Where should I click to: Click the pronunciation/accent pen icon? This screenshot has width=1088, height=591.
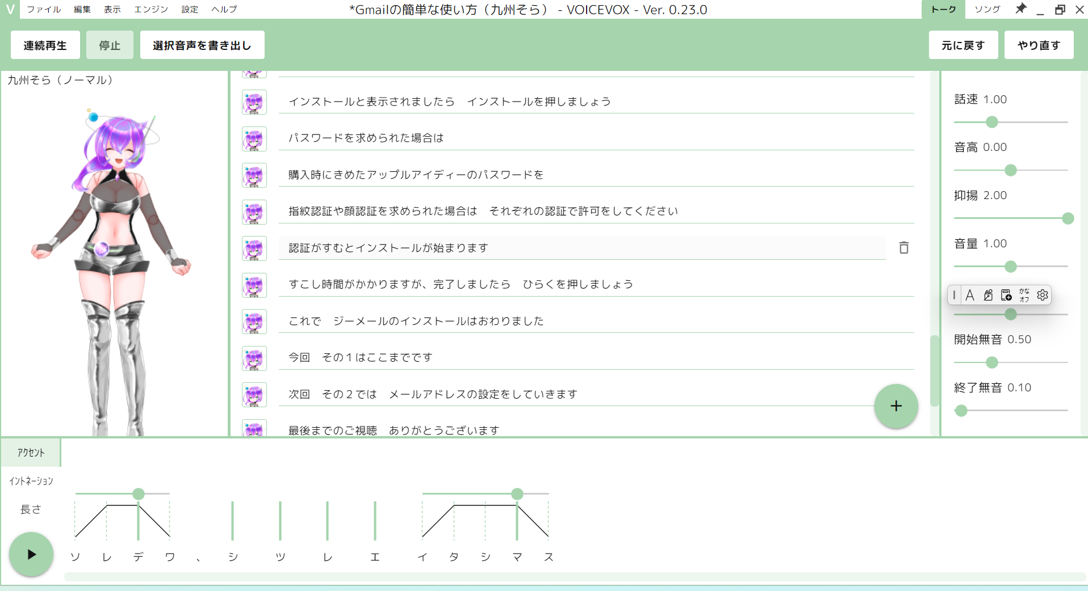(989, 295)
